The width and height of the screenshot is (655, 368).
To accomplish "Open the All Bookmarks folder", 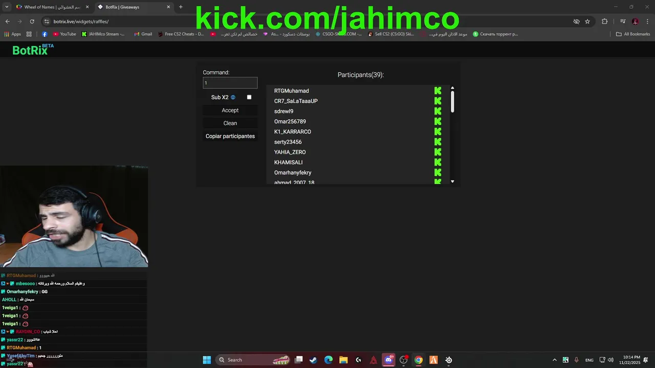I will pyautogui.click(x=633, y=34).
